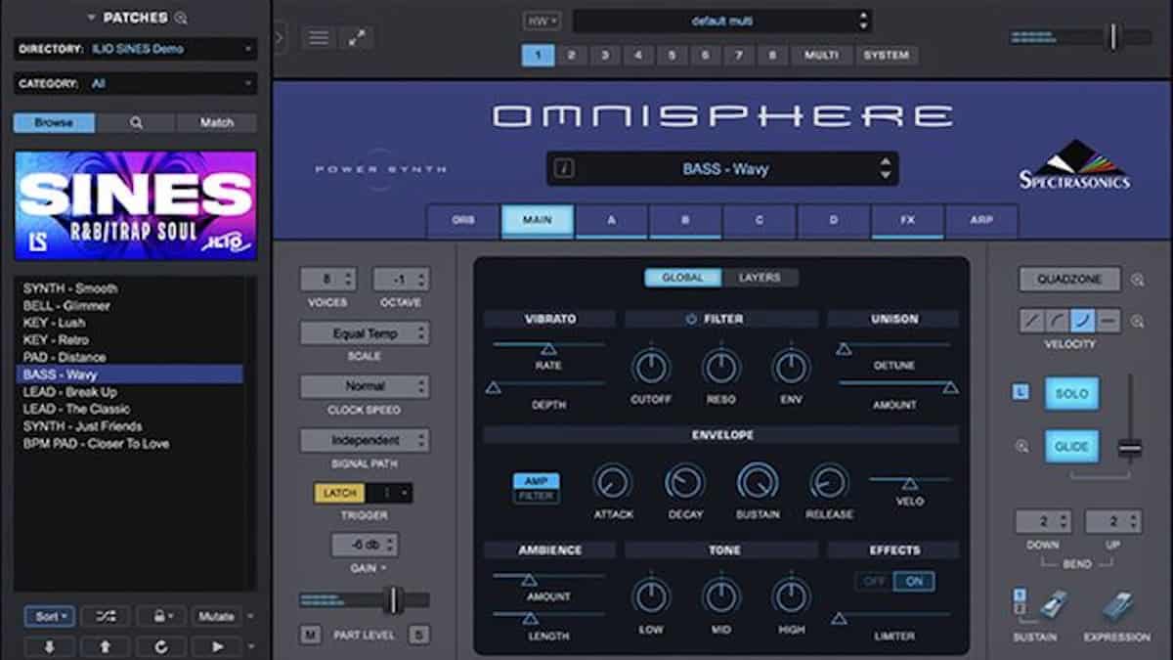1173x660 pixels.
Task: Select the flat velocity curve icon
Action: [x=1108, y=321]
